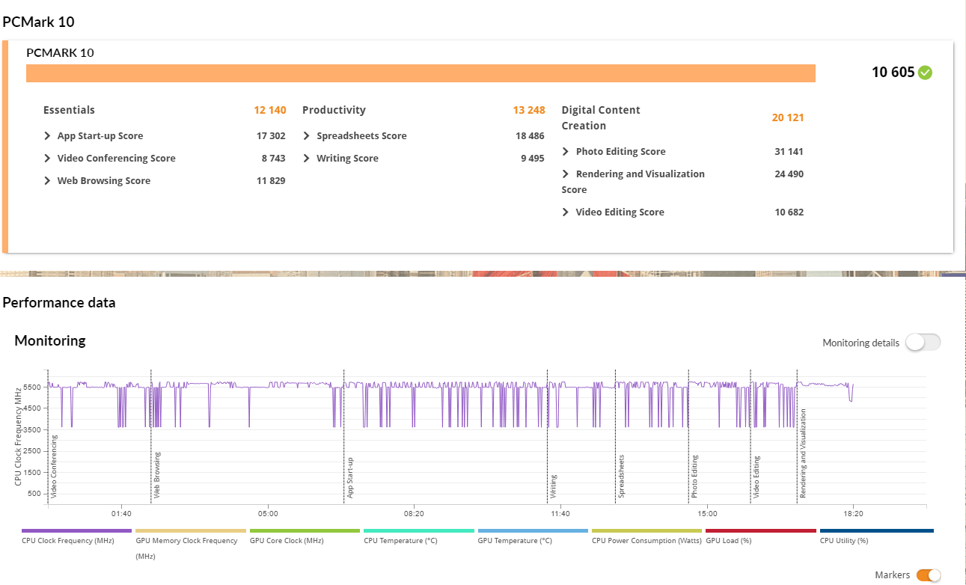The width and height of the screenshot is (966, 585).
Task: Click the Essentials score 12 140
Action: click(x=270, y=110)
